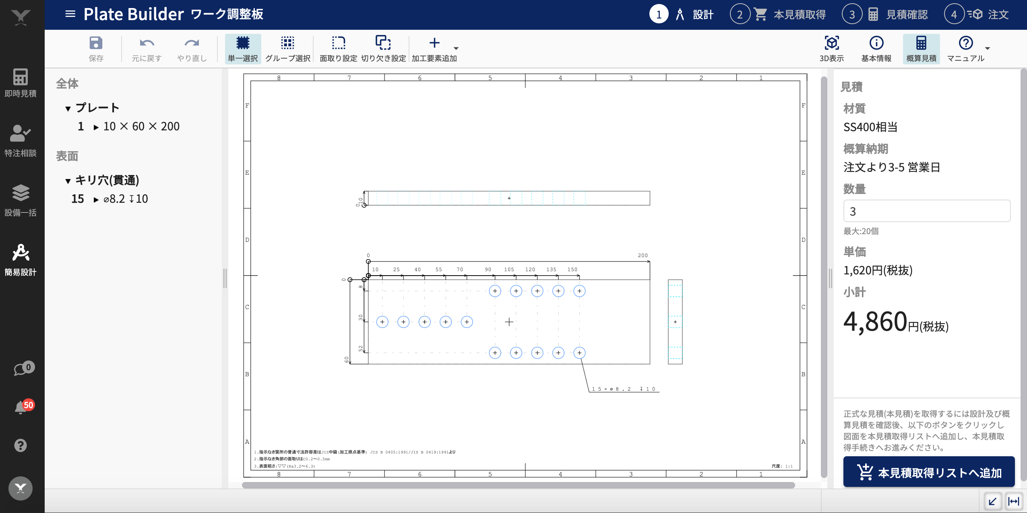Select the SS400相当 material text
Image resolution: width=1027 pixels, height=513 pixels.
tap(870, 127)
